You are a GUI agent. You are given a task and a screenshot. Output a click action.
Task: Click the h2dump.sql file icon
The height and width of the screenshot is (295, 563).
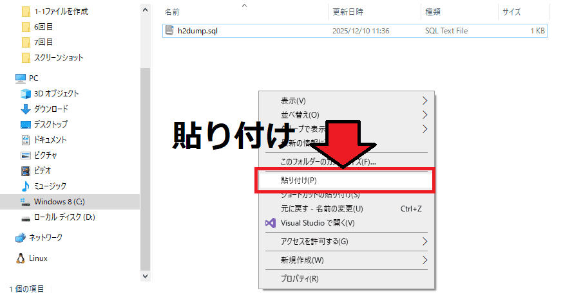click(169, 30)
